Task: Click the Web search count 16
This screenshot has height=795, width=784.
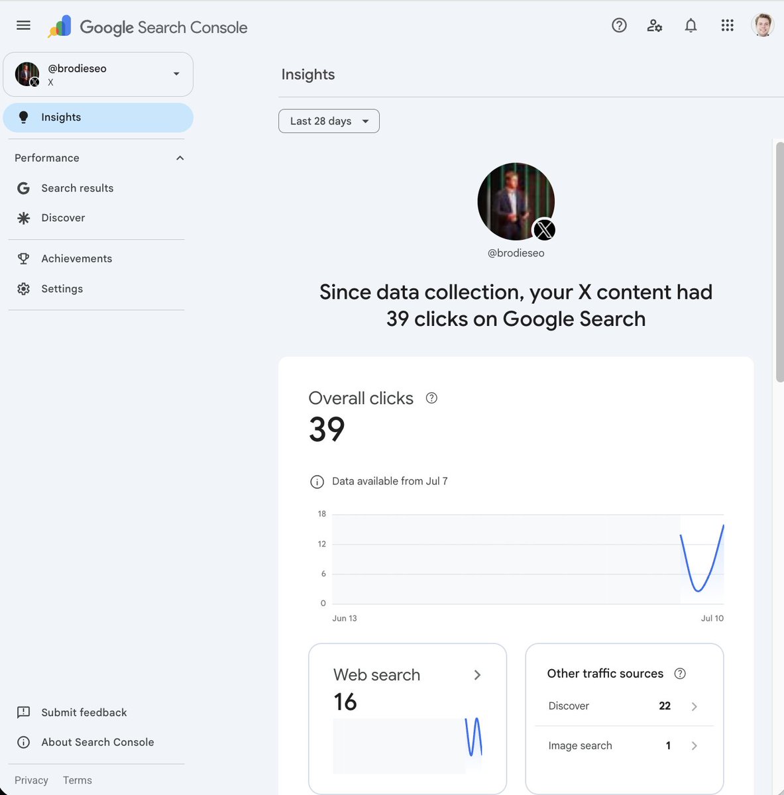Action: click(x=345, y=702)
